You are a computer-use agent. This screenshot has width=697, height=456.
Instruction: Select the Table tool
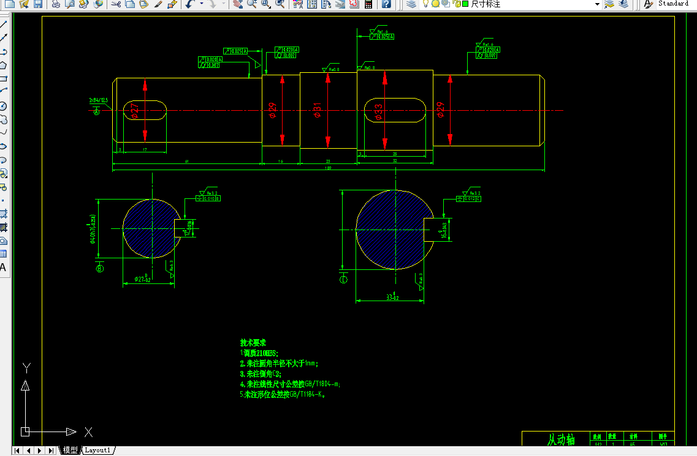coord(4,255)
